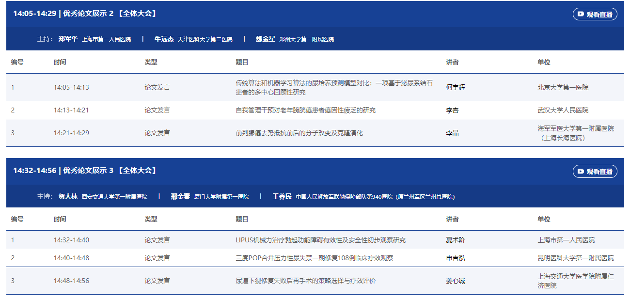Viewport: 630px width, 300px height.
Task: Click speaker name 李杏
Action: tap(452, 110)
